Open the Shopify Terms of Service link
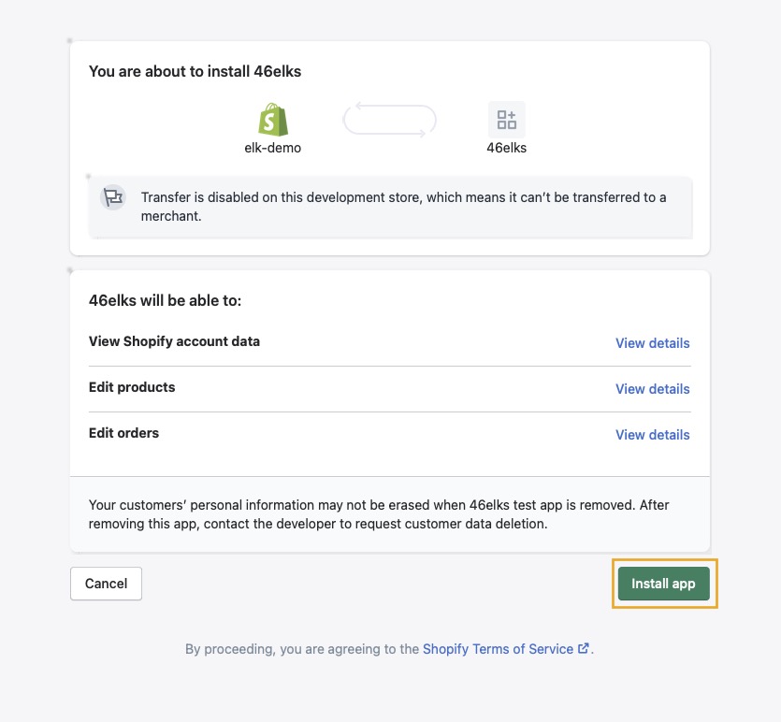The height and width of the screenshot is (722, 781). [498, 649]
